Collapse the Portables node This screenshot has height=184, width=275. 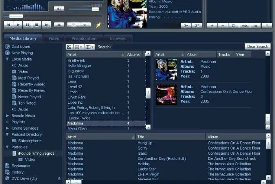point(7,147)
